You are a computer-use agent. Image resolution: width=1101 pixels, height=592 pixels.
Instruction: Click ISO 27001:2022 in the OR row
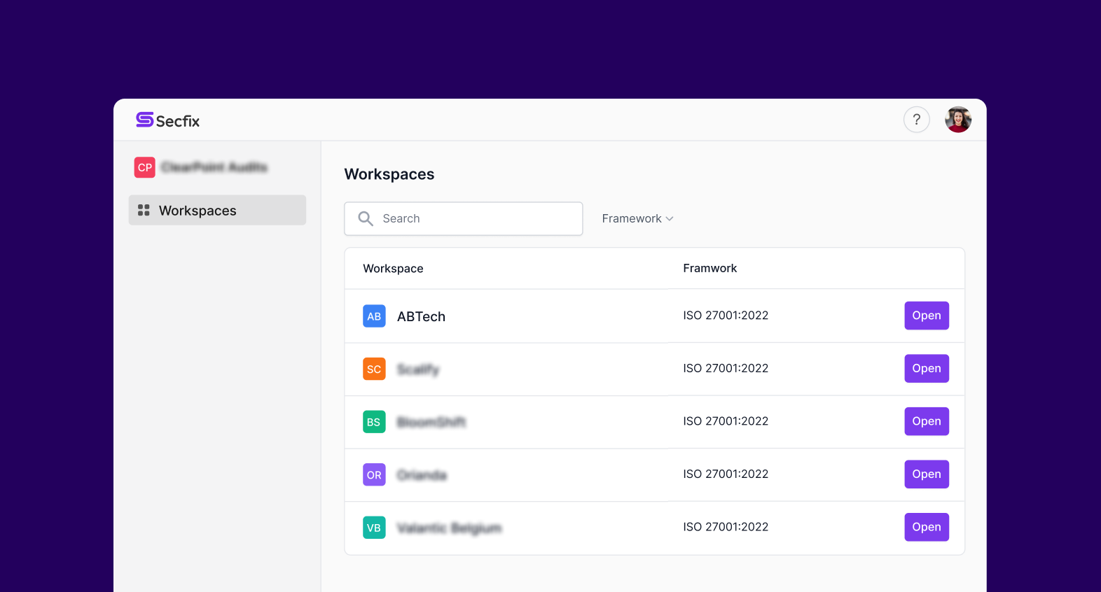point(726,474)
